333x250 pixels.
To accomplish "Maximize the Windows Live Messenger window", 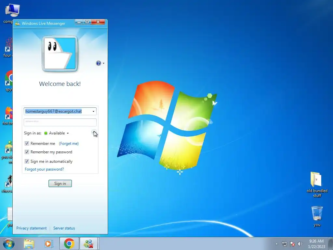I will (87, 22).
